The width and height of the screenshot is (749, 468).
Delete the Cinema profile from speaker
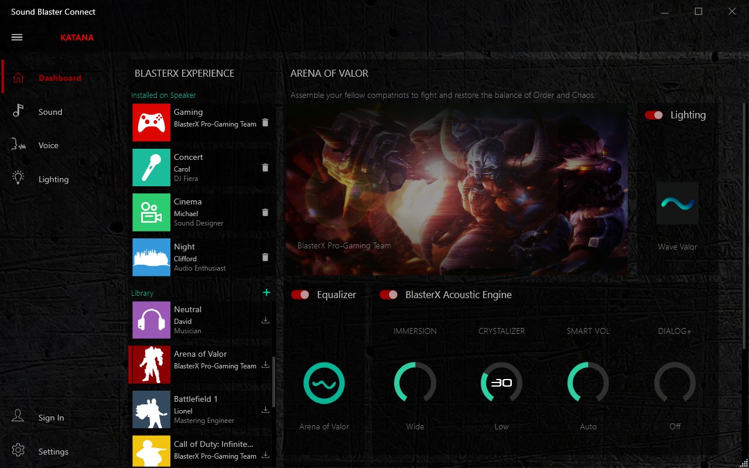tap(265, 213)
